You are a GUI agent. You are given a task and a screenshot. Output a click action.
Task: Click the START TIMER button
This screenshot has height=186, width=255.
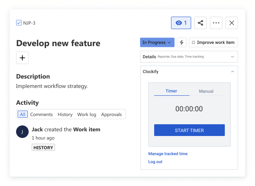pos(189,130)
